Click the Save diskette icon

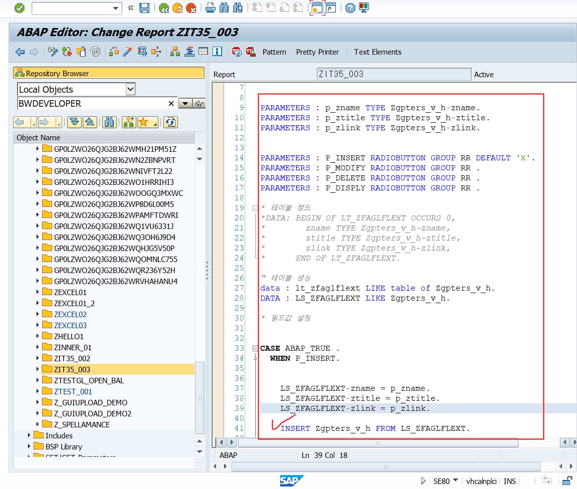144,8
